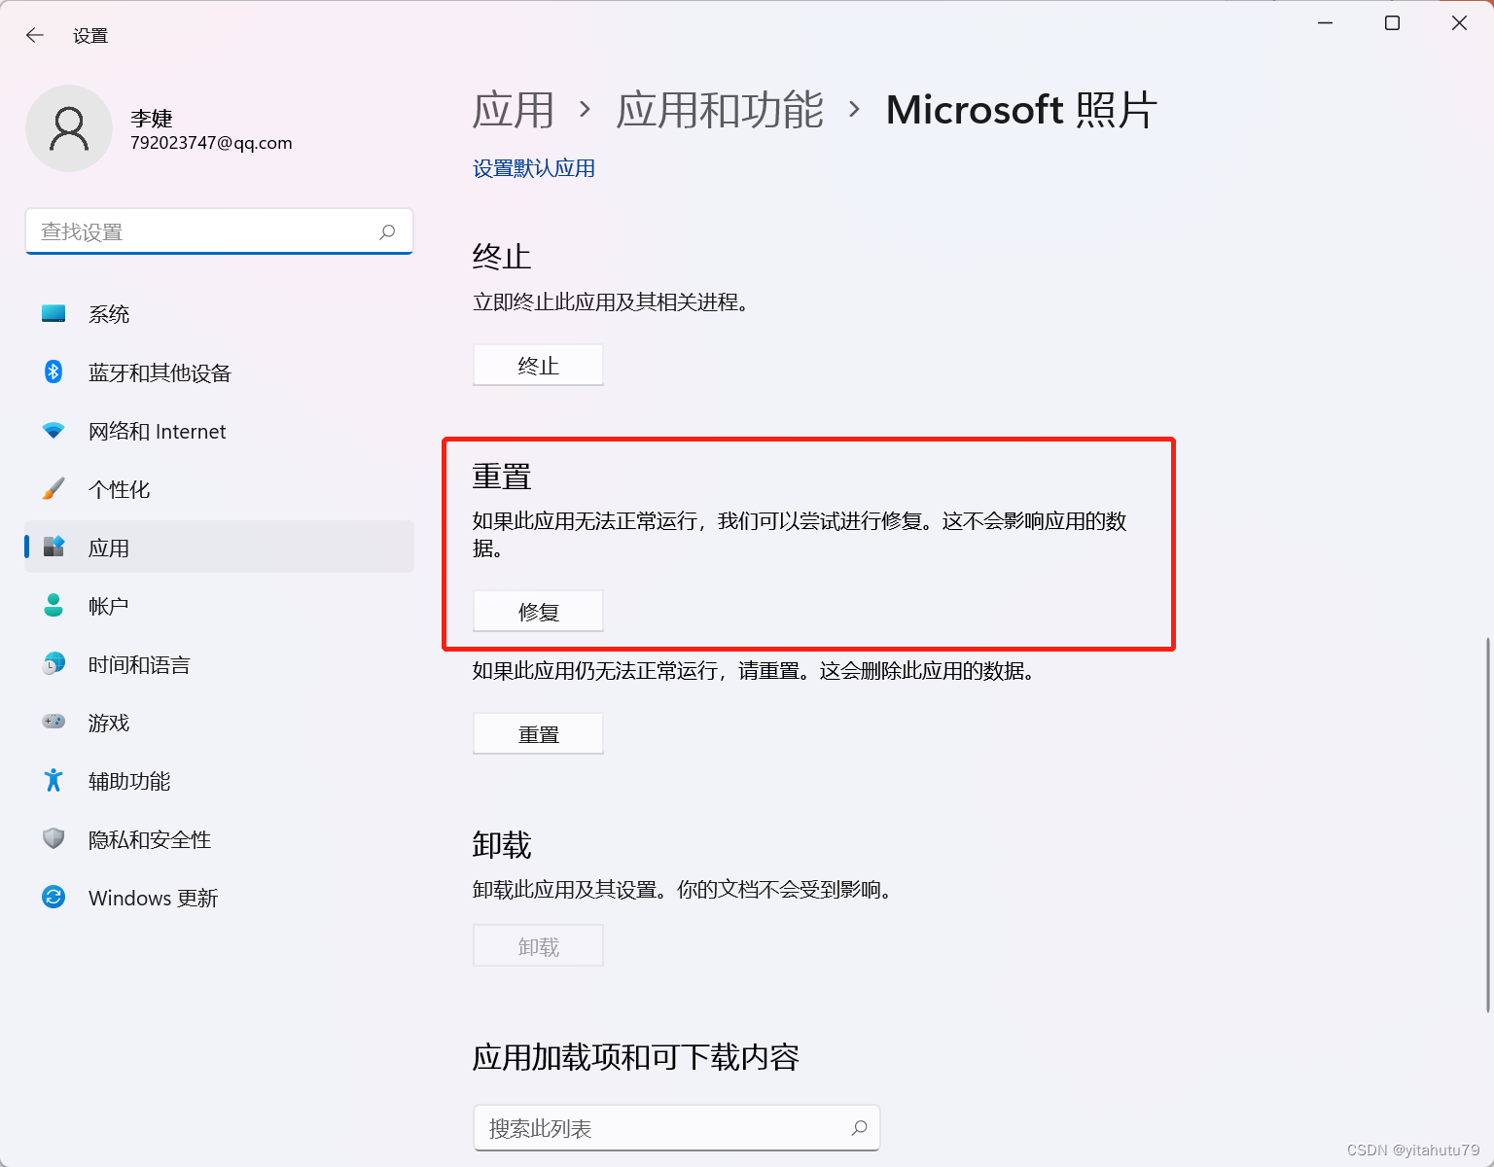The height and width of the screenshot is (1167, 1494).
Task: Select 游戏 category
Action: click(219, 723)
